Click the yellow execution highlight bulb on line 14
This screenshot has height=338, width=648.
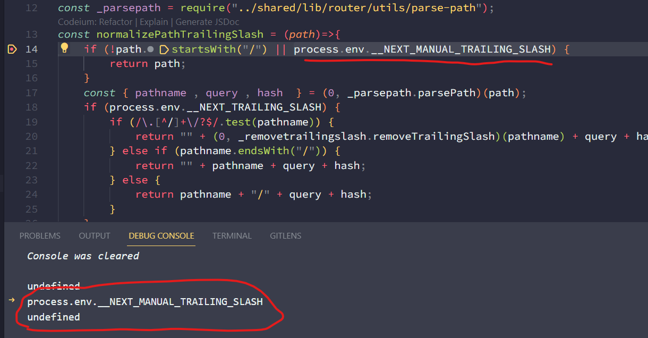(x=64, y=49)
